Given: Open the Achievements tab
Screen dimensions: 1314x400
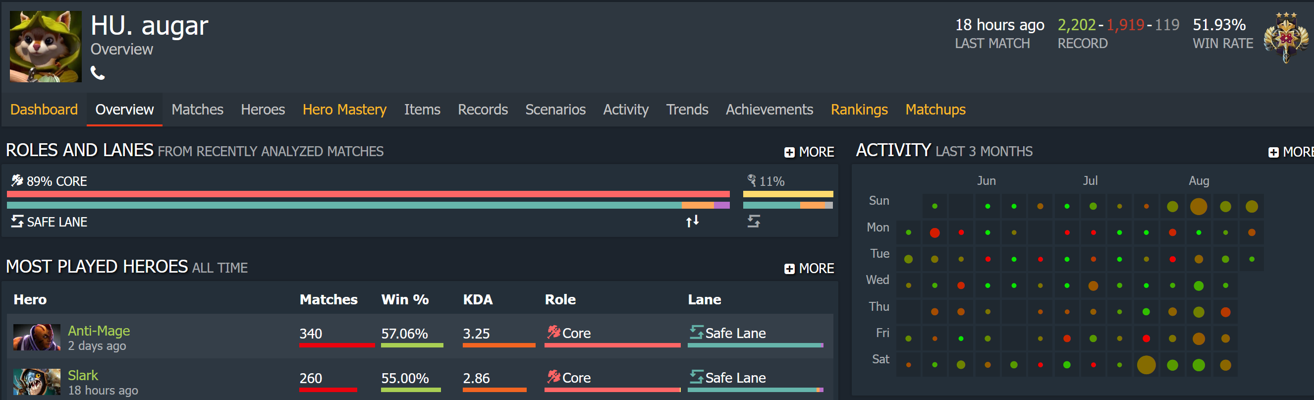Looking at the screenshot, I should point(769,109).
